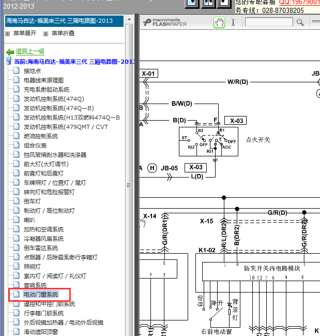Click the middle panel layout button in header
This screenshot has width=320, height=336.
click(208, 3)
